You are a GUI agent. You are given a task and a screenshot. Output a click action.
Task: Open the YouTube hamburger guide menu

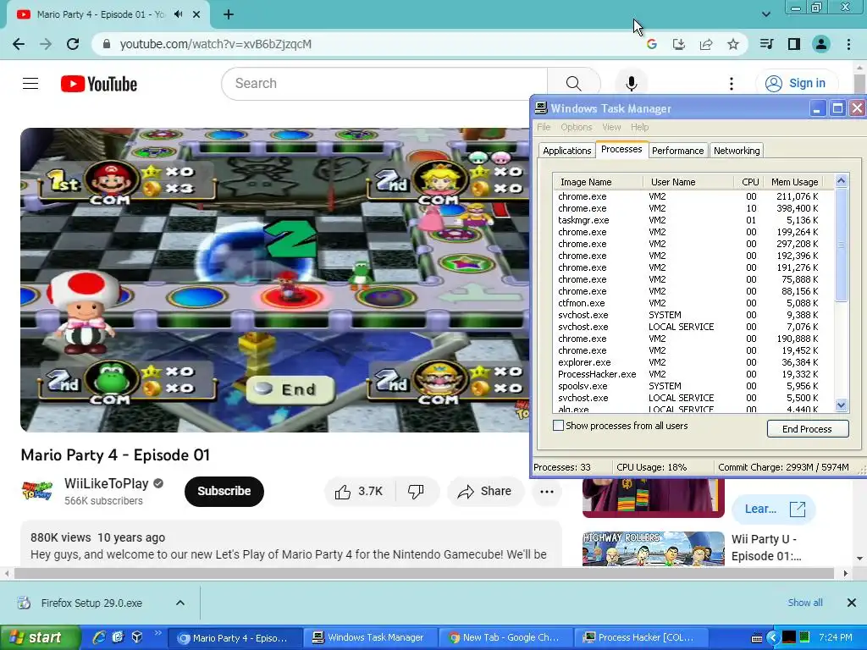coord(30,84)
